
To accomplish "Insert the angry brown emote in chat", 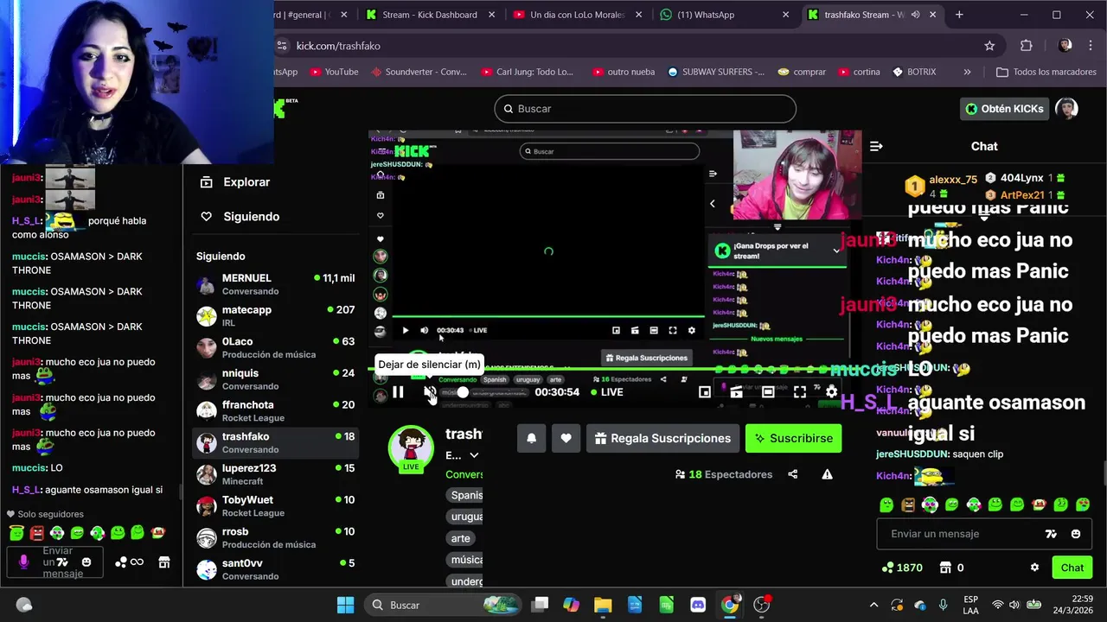I will pos(908,505).
